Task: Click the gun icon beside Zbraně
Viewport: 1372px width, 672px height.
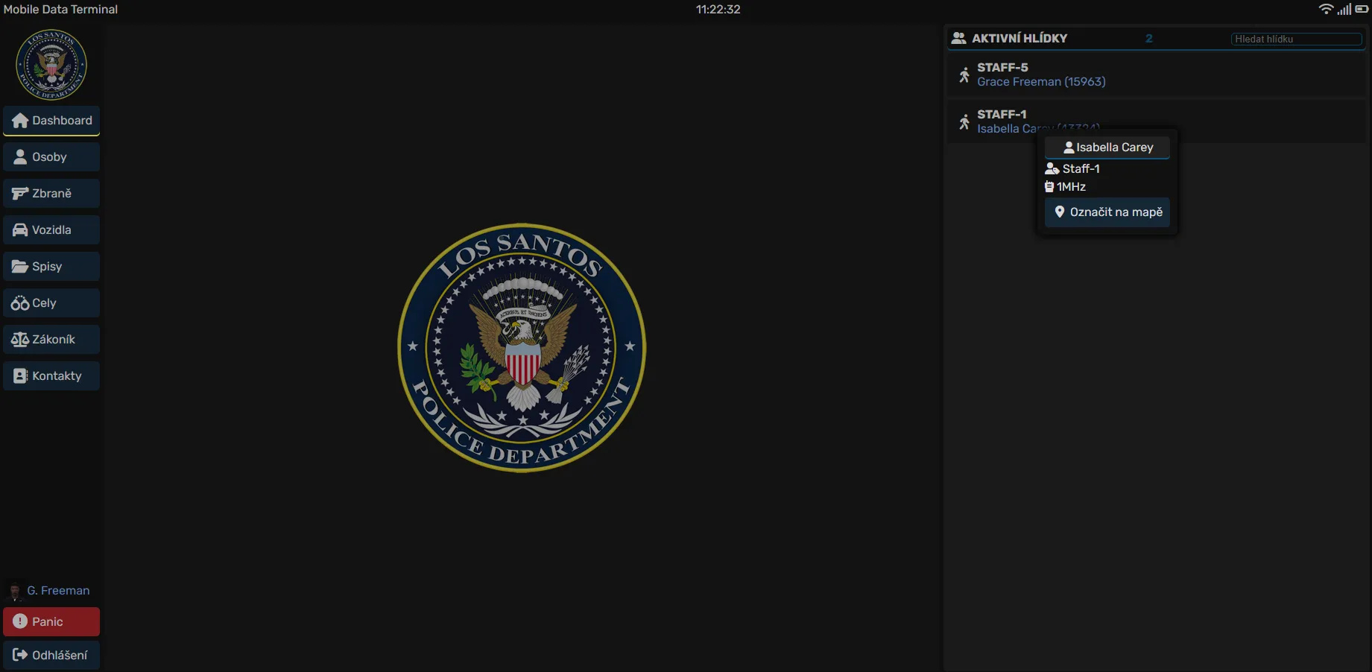Action: click(20, 194)
